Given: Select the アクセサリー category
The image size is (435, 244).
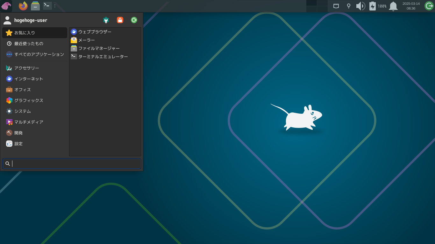Looking at the screenshot, I should pyautogui.click(x=35, y=68).
